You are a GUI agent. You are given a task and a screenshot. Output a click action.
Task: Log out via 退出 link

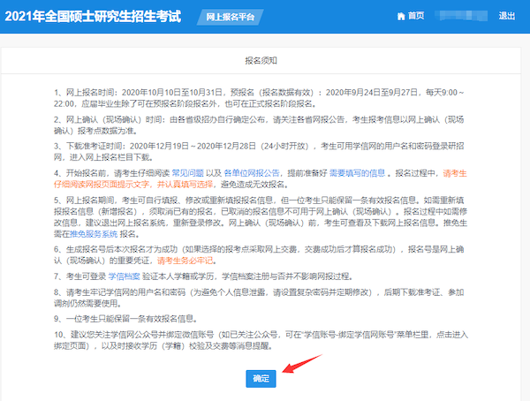click(x=507, y=16)
